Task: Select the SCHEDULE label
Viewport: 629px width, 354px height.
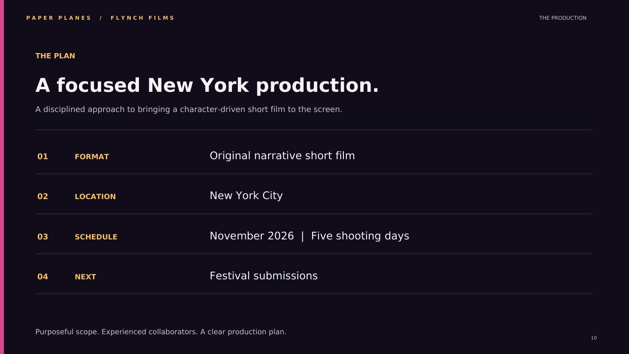Action: 96,237
